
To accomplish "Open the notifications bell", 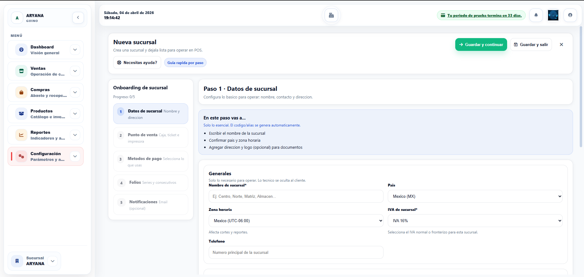I will coord(536,15).
